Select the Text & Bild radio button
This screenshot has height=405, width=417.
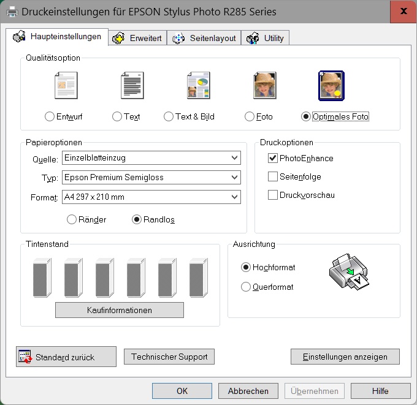[169, 116]
